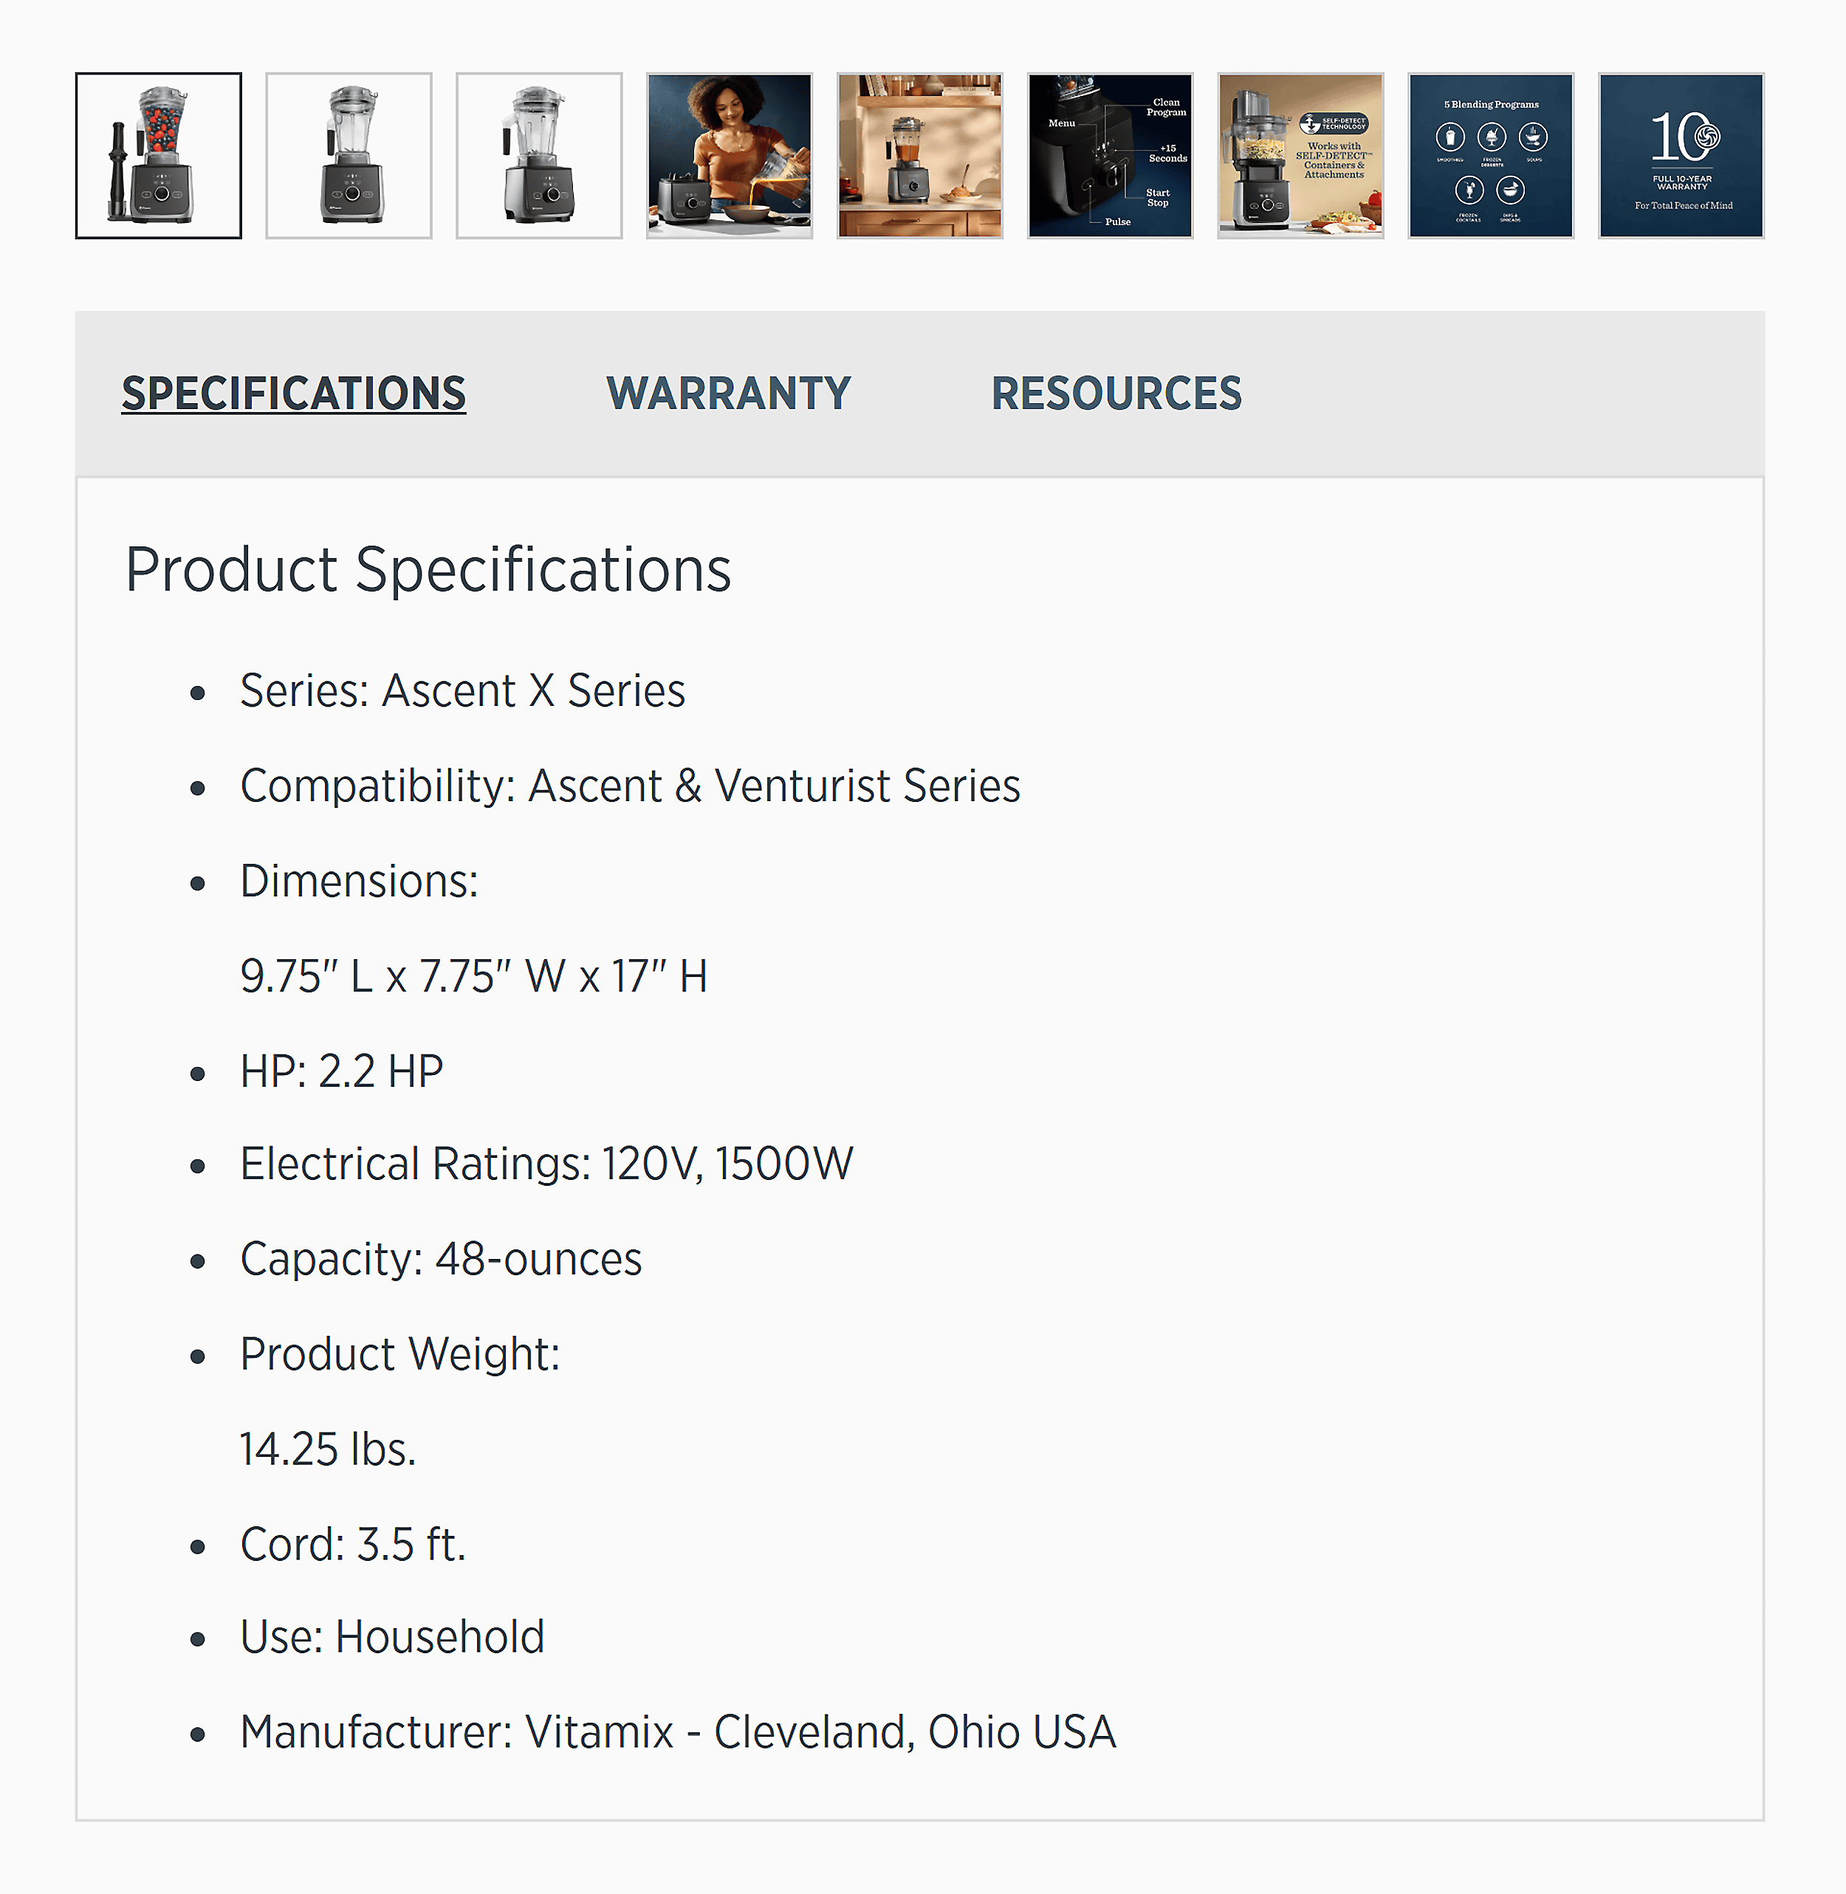View the empty pitcher blender thumbnail
The width and height of the screenshot is (1846, 1894).
(x=348, y=155)
